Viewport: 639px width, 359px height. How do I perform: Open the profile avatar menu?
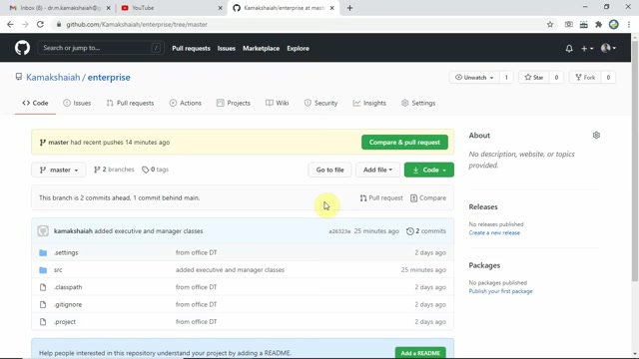click(608, 48)
